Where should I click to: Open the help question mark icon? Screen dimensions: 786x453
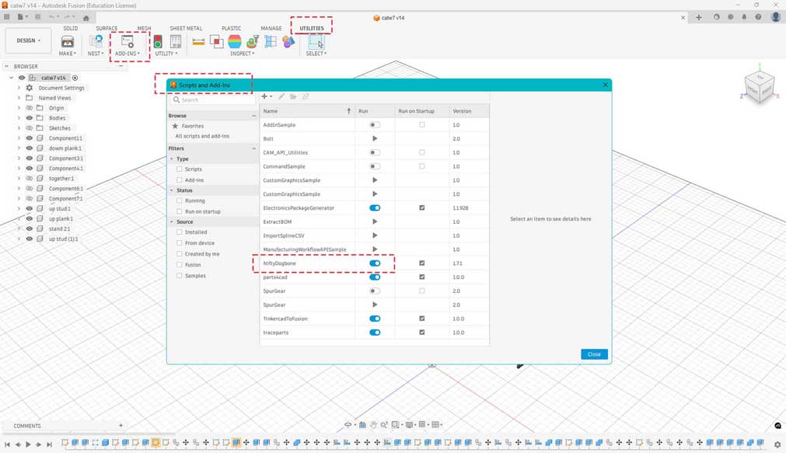[x=758, y=17]
